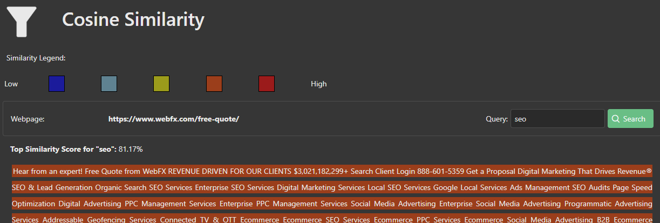Click the Search button
This screenshot has height=223, width=660.
click(x=630, y=119)
